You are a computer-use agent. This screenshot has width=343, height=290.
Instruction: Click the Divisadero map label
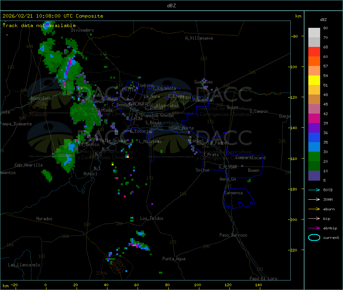tap(82, 30)
